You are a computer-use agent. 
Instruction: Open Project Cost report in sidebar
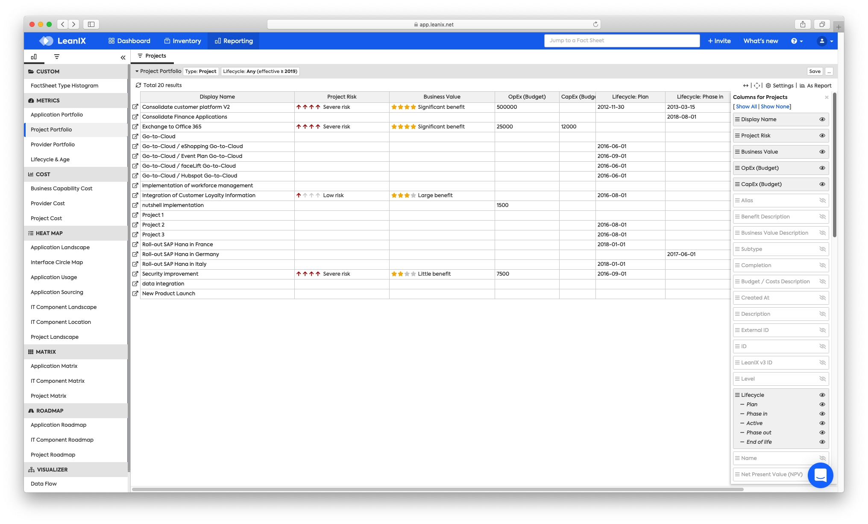46,218
